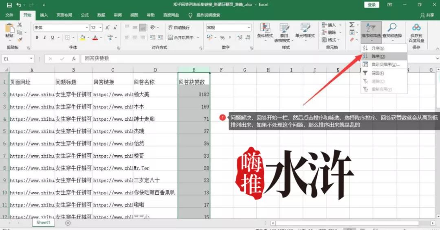Click the Login (登录) button

[371, 4]
